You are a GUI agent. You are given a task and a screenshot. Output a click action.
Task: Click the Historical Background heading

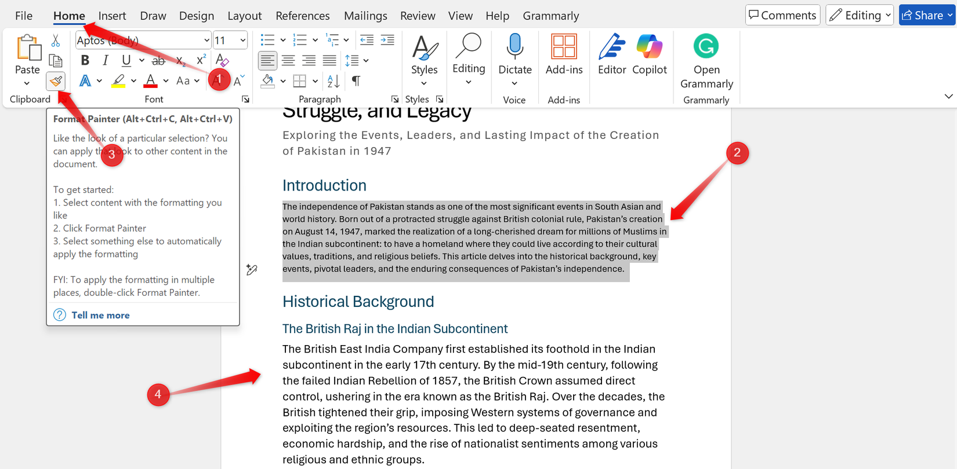[358, 302]
